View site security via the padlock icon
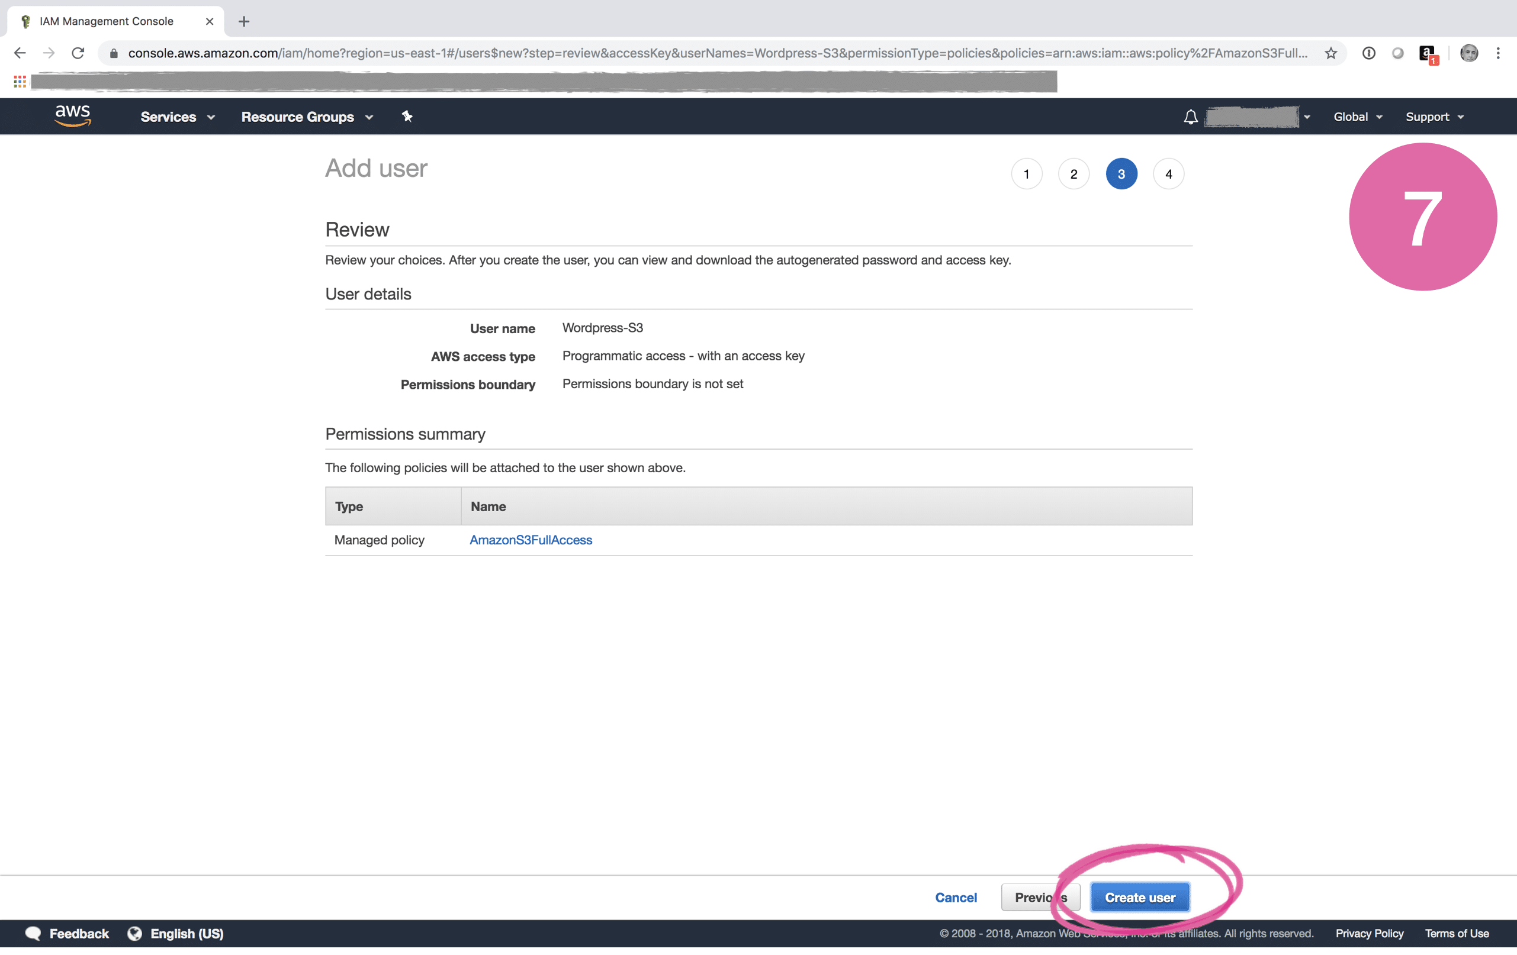 (114, 53)
